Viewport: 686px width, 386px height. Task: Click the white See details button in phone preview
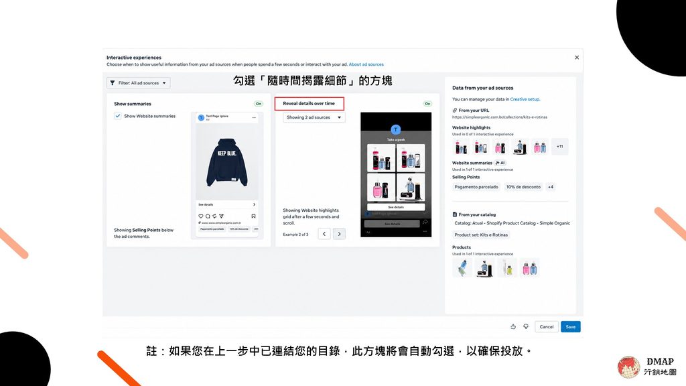pyautogui.click(x=396, y=207)
